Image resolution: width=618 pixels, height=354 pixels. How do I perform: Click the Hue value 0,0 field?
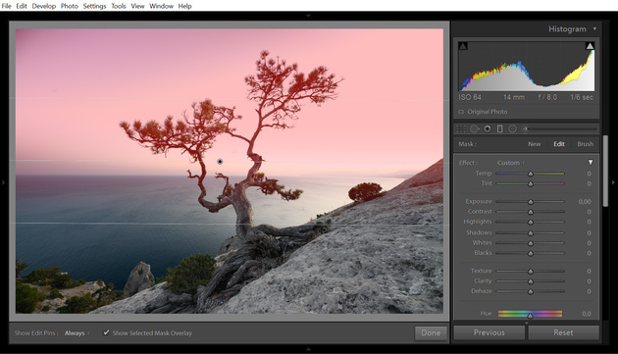587,314
